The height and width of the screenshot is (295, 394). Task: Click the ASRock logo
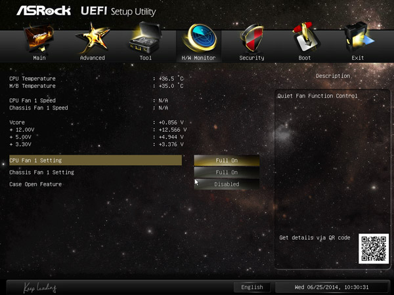point(44,10)
